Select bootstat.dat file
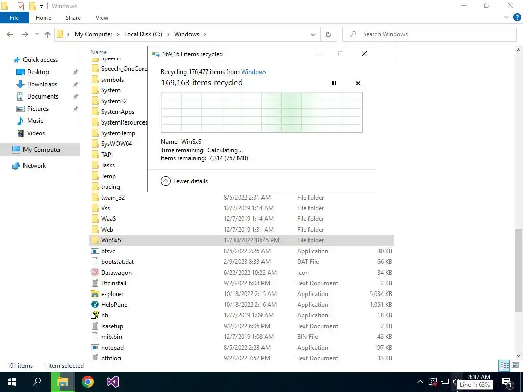Image resolution: width=523 pixels, height=392 pixels. (117, 262)
